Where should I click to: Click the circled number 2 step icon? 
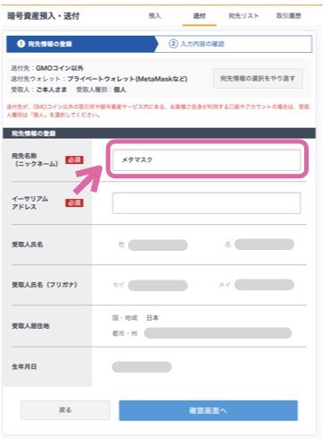[174, 44]
